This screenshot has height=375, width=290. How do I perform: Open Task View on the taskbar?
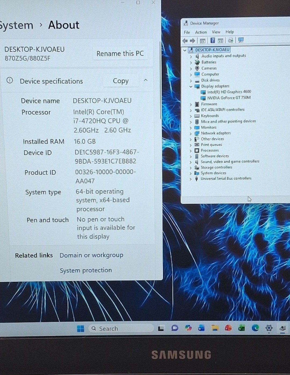[x=161, y=328]
